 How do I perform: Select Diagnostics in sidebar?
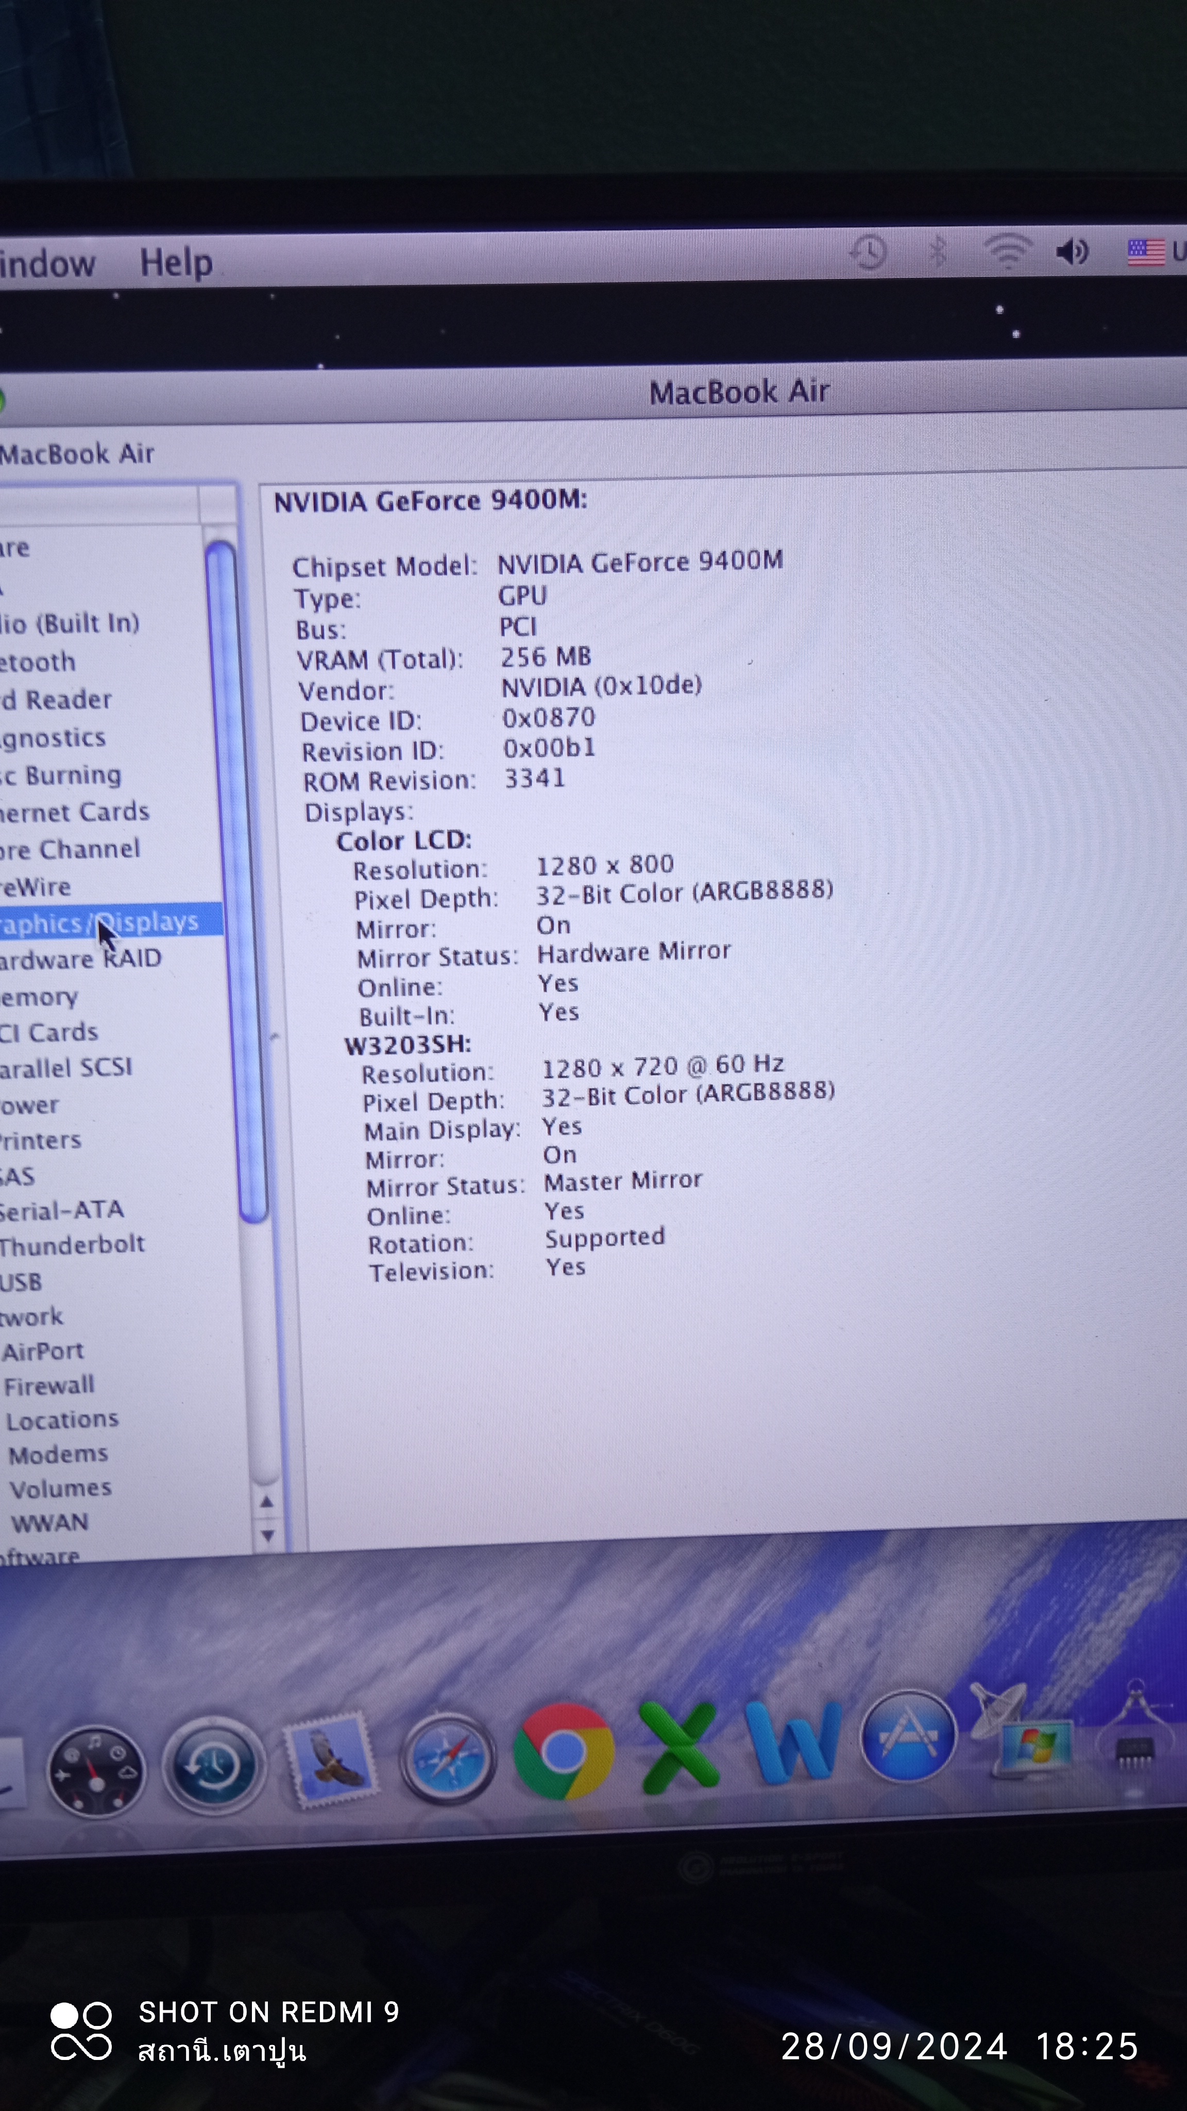53,739
